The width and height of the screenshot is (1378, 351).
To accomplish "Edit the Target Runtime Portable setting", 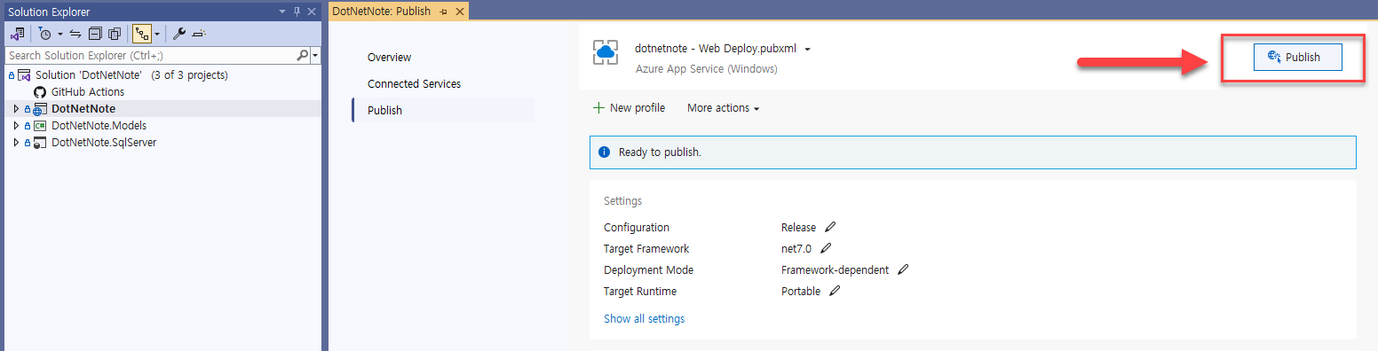I will [835, 291].
